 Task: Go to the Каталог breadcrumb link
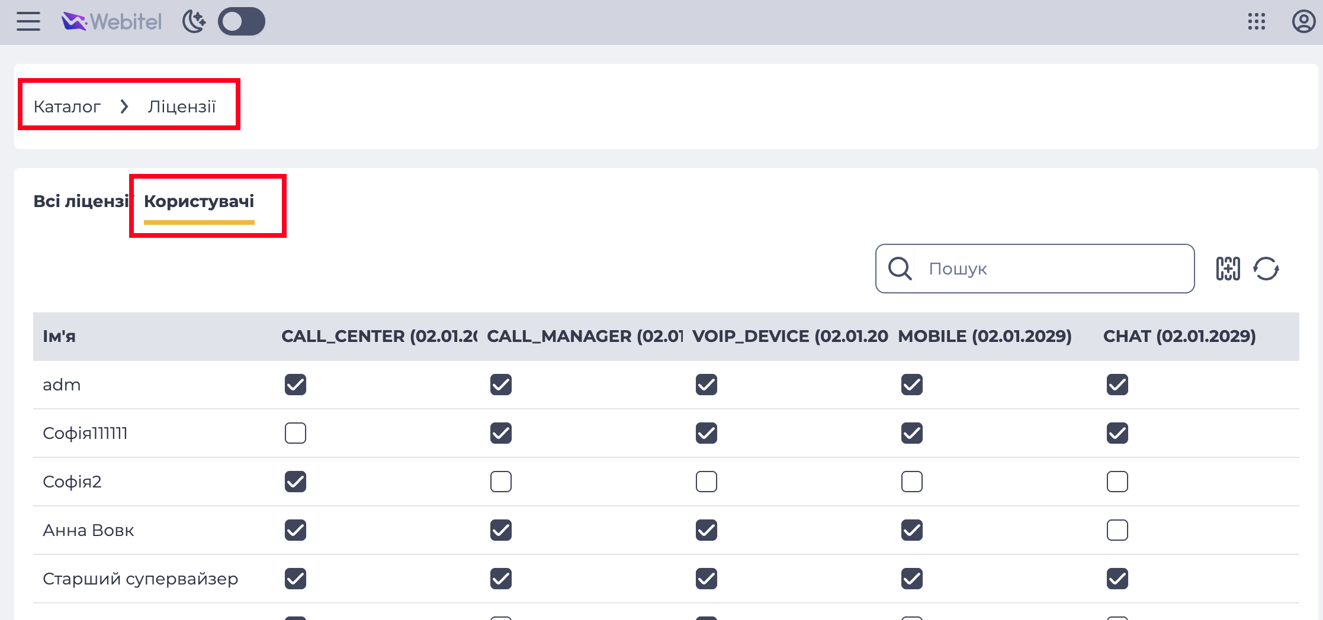[x=67, y=106]
